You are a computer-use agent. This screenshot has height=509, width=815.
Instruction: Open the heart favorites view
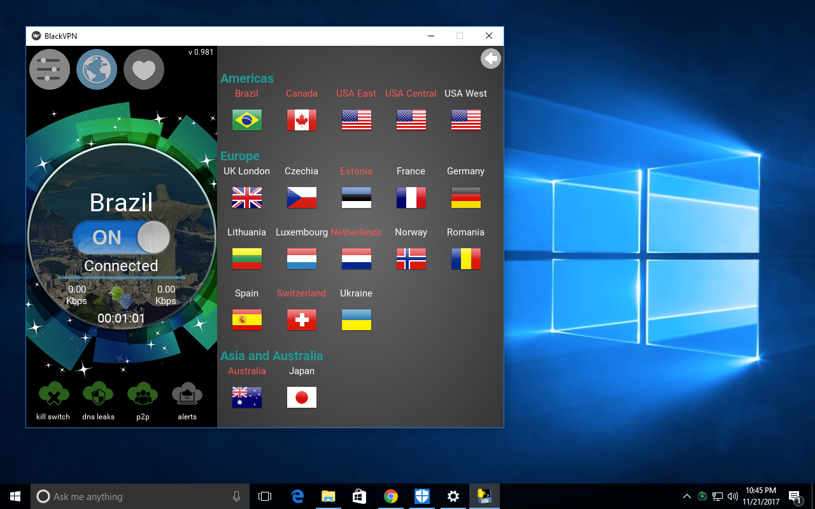point(144,69)
